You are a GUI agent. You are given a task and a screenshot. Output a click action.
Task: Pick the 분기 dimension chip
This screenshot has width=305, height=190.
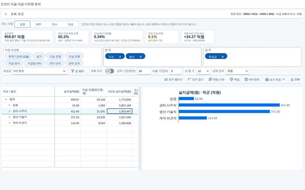click(39, 56)
